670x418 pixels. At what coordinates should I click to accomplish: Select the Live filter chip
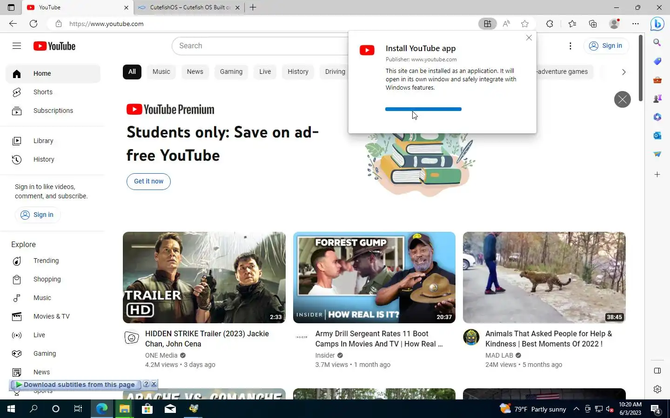[x=265, y=72]
